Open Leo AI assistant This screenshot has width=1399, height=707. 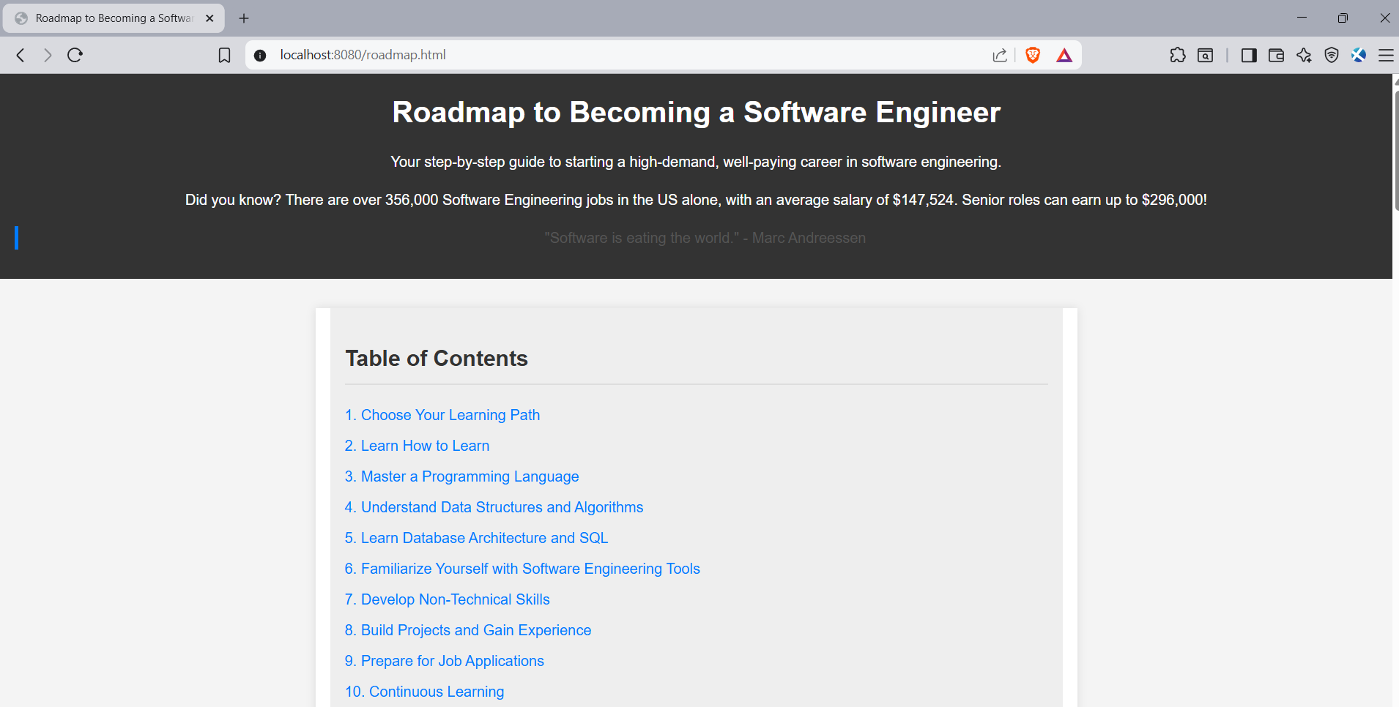coord(1304,55)
